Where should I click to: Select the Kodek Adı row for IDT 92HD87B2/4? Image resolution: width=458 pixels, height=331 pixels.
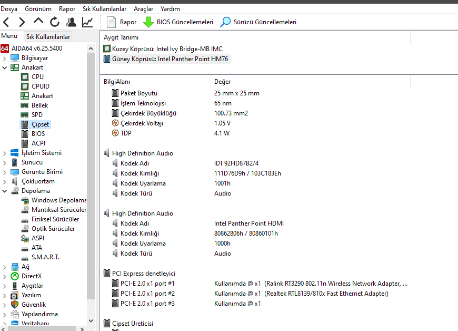185,163
